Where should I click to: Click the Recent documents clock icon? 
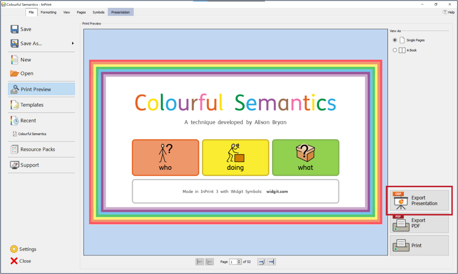coord(14,121)
